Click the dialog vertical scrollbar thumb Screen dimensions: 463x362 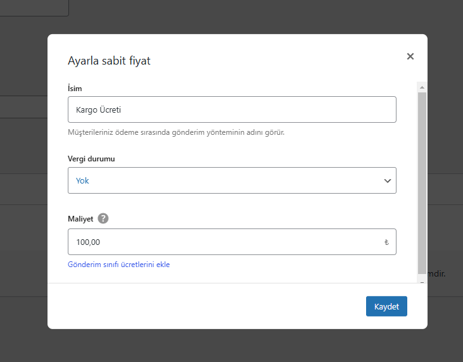[422, 183]
